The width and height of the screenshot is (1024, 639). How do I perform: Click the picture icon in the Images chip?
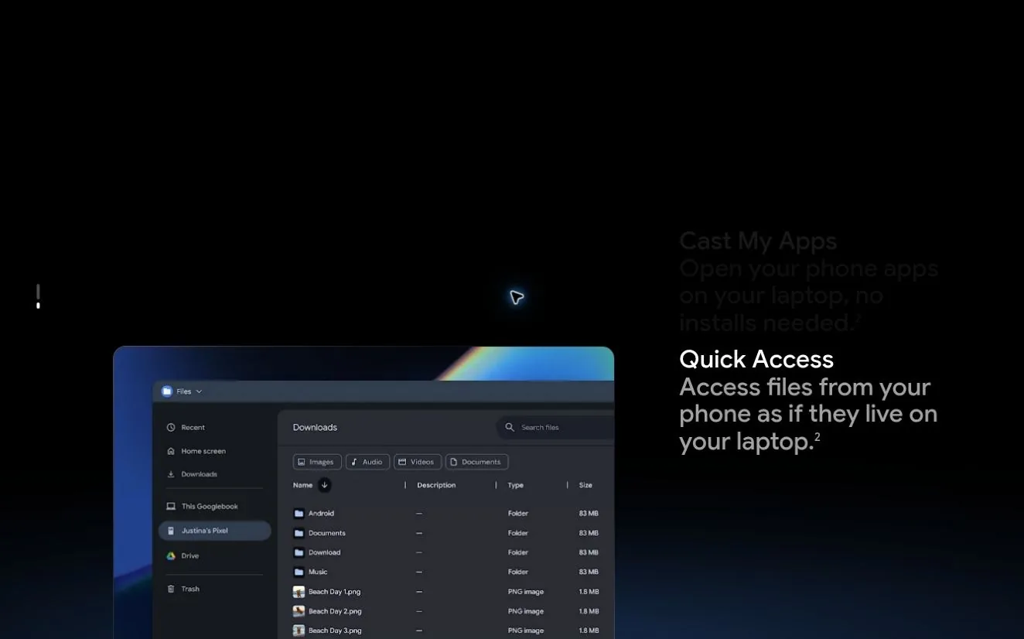tap(302, 462)
